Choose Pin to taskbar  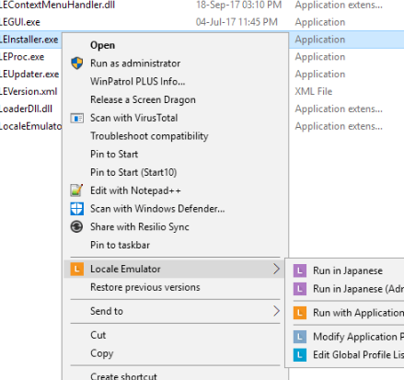pos(120,245)
